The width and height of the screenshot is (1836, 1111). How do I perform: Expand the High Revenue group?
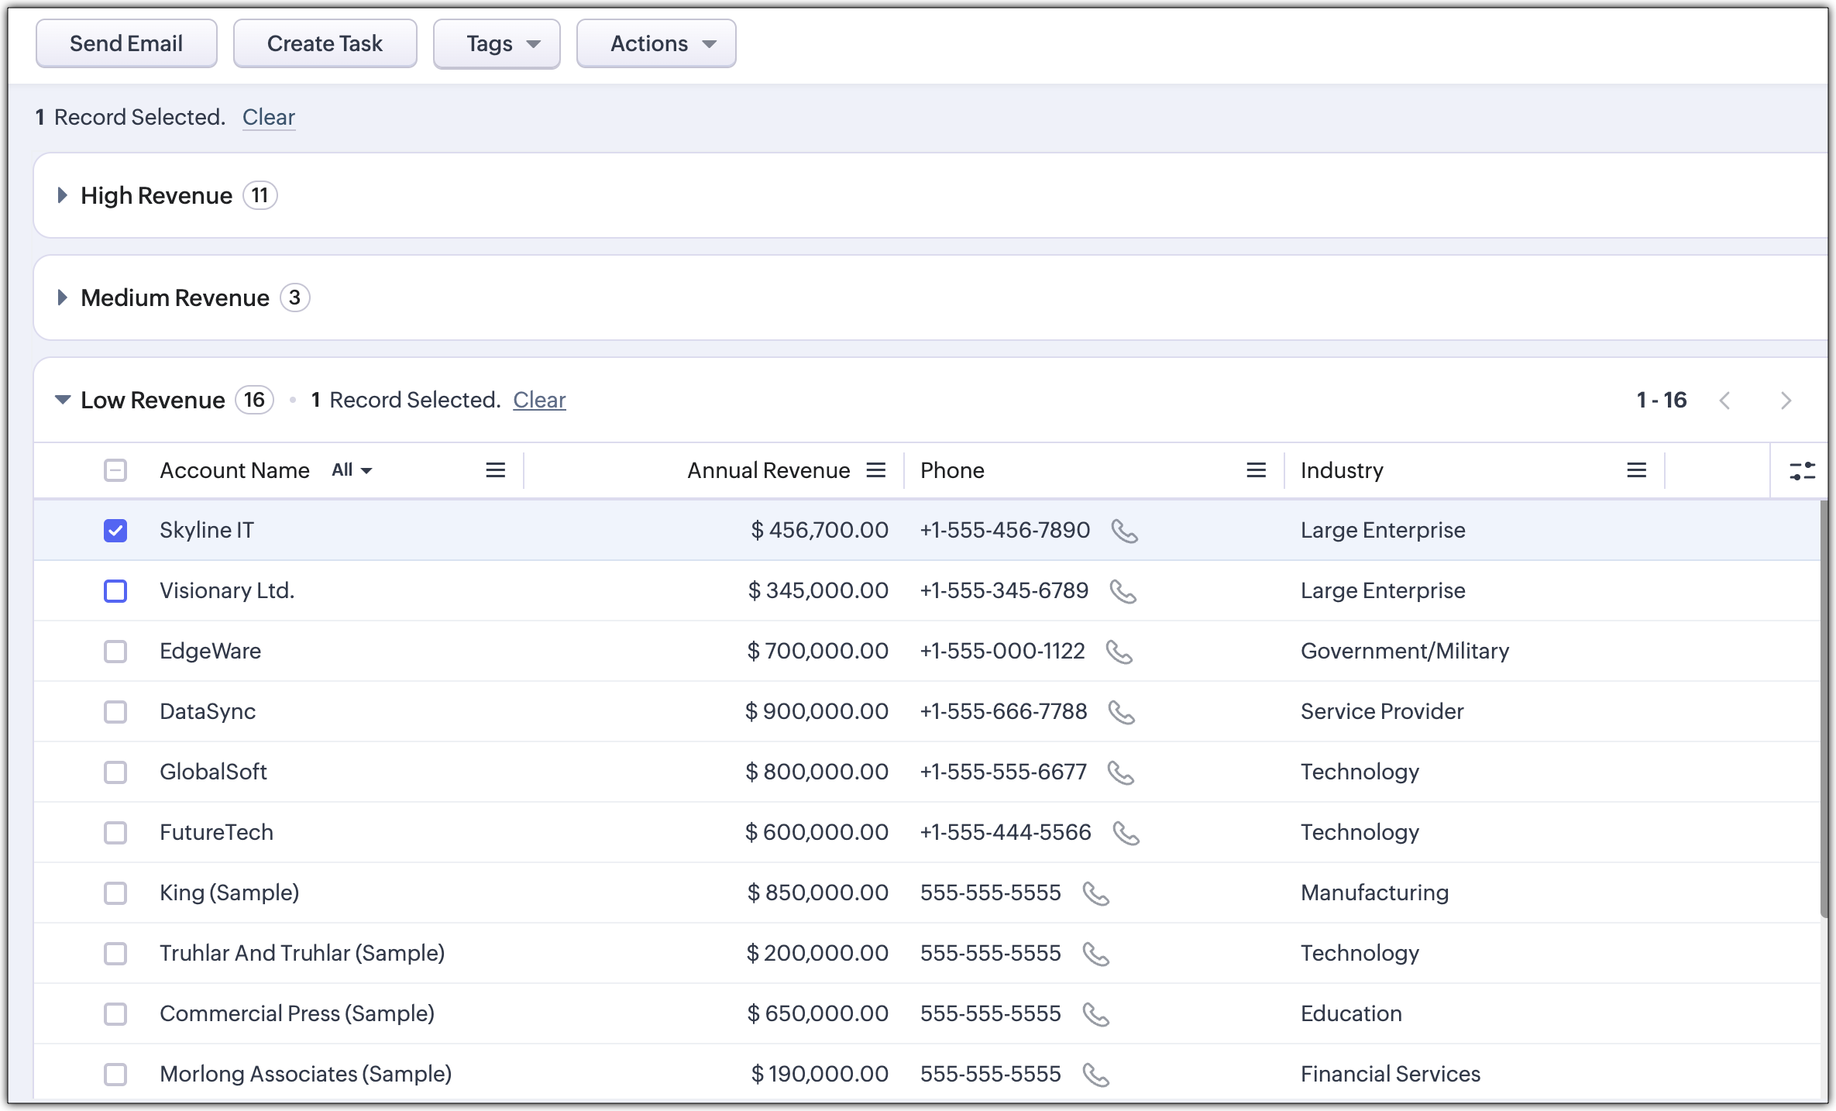(63, 195)
